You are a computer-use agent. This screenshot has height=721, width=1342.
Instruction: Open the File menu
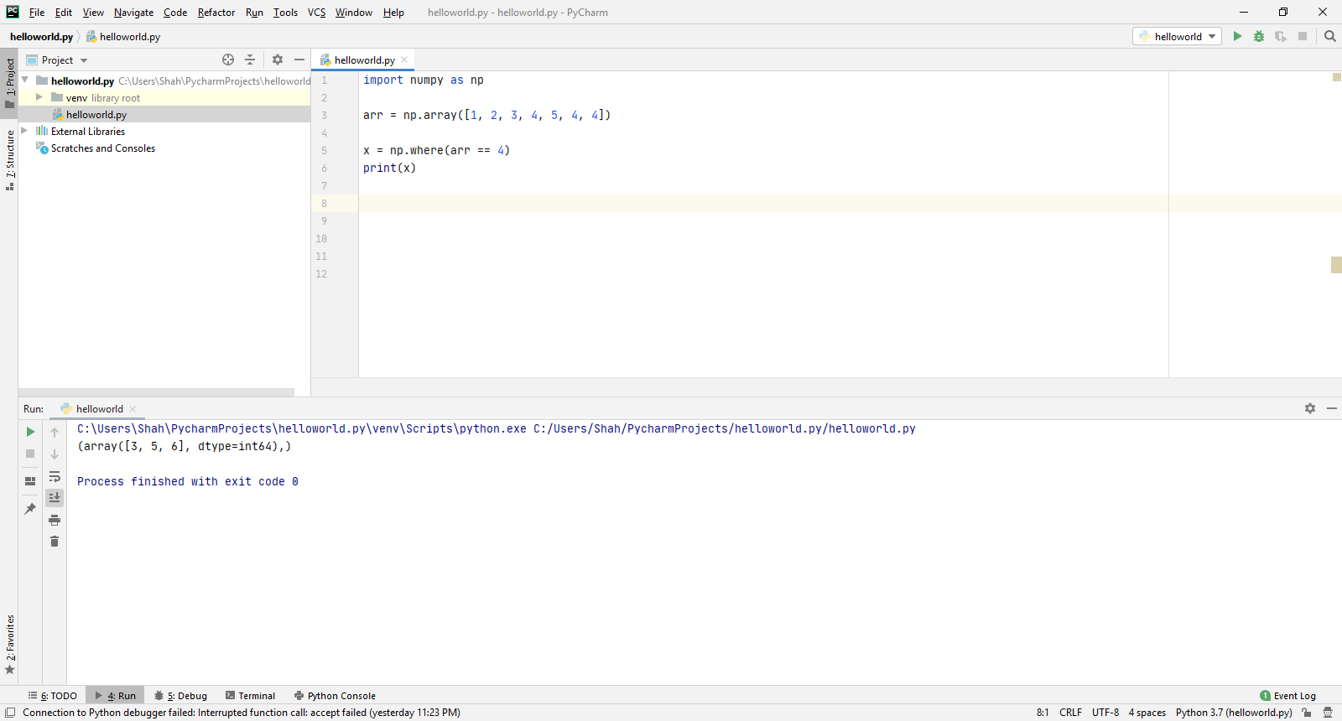(x=37, y=12)
